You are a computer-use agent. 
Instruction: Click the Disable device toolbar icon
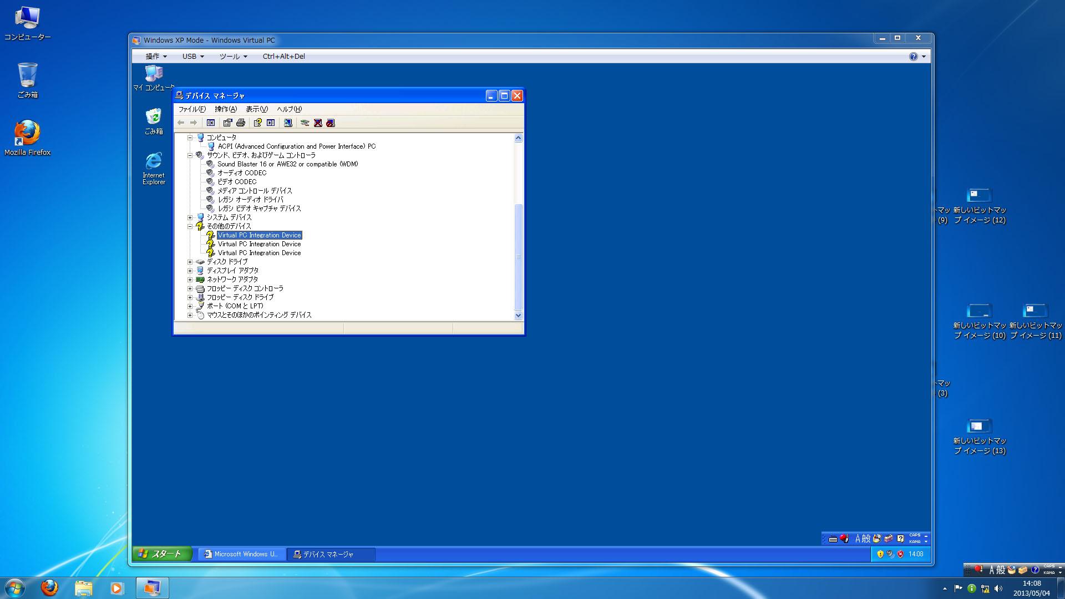click(331, 123)
